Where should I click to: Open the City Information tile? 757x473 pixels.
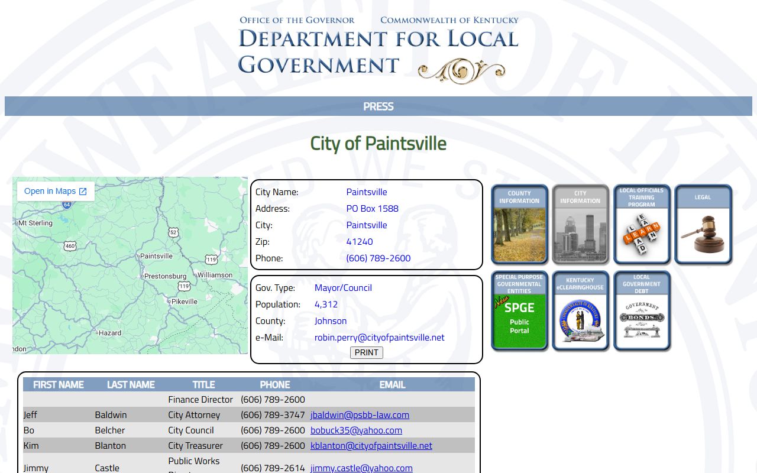pyautogui.click(x=580, y=224)
